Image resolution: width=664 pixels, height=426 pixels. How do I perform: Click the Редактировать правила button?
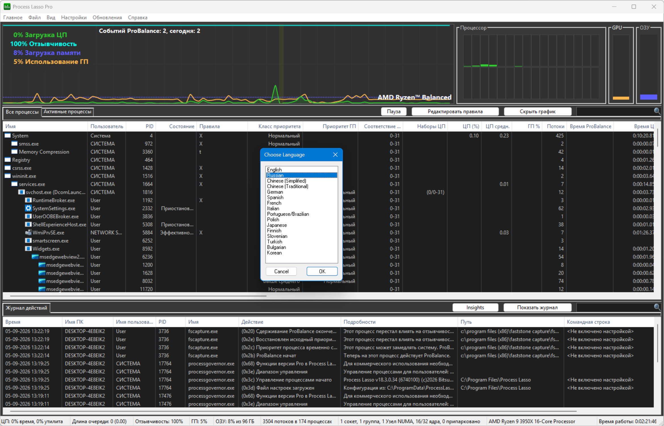(x=455, y=111)
